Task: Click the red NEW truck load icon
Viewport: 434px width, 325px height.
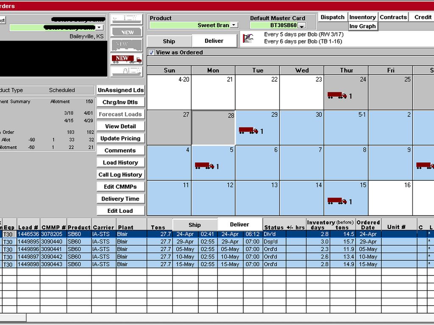Action: (126, 59)
